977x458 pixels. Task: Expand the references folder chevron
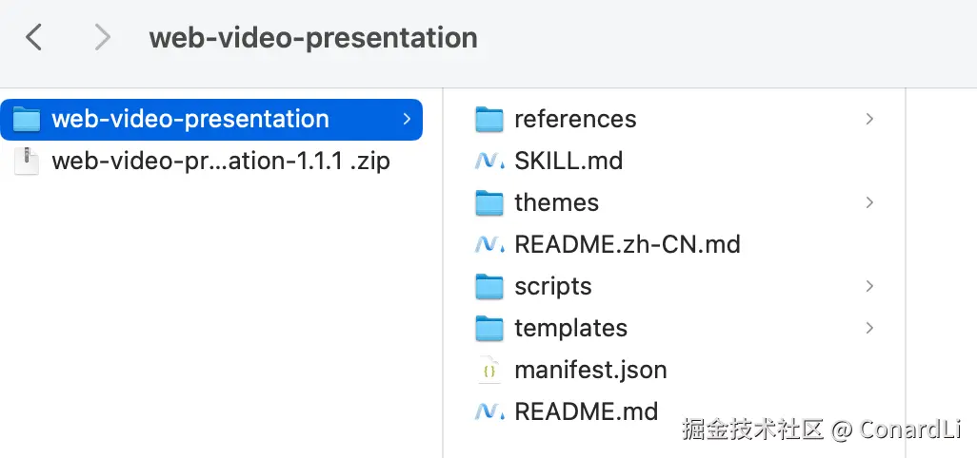tap(869, 119)
